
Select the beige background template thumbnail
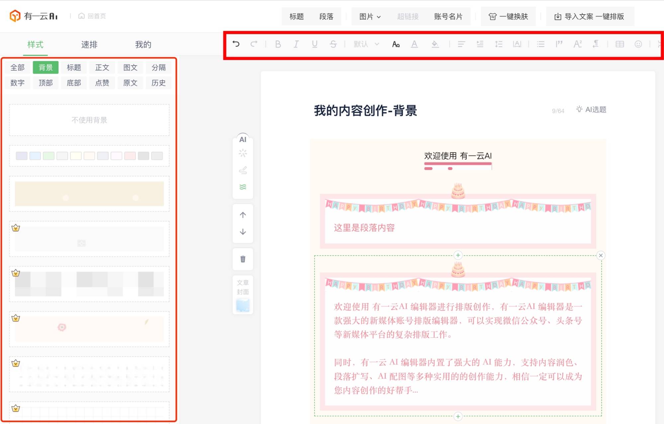click(x=89, y=194)
